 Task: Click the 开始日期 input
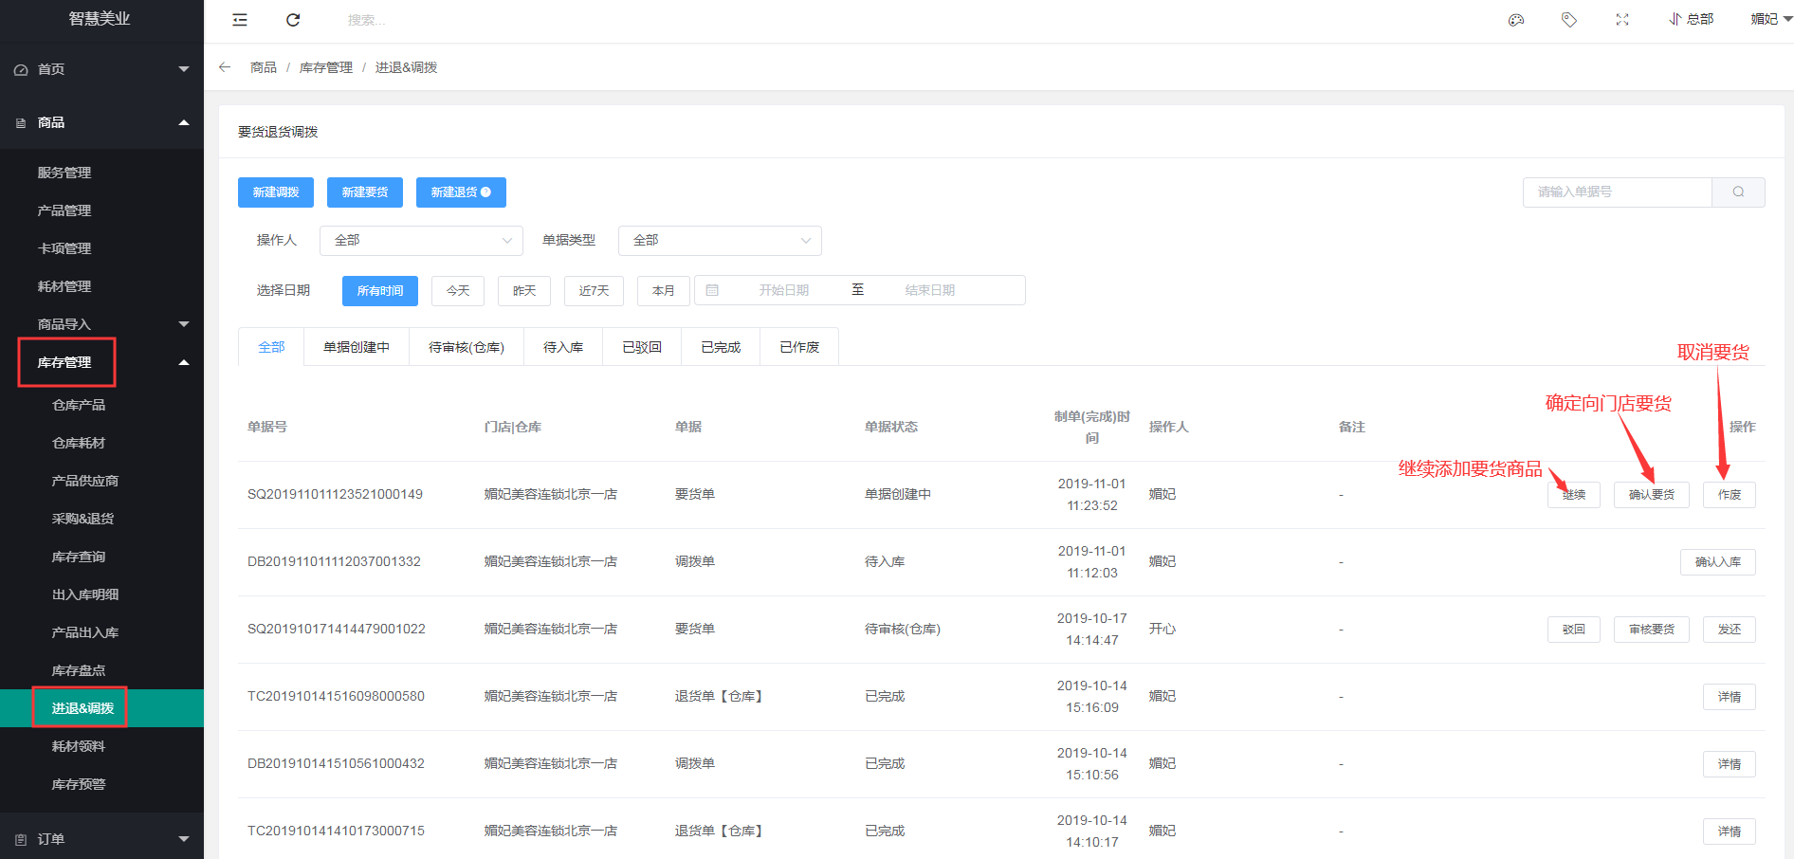point(783,290)
